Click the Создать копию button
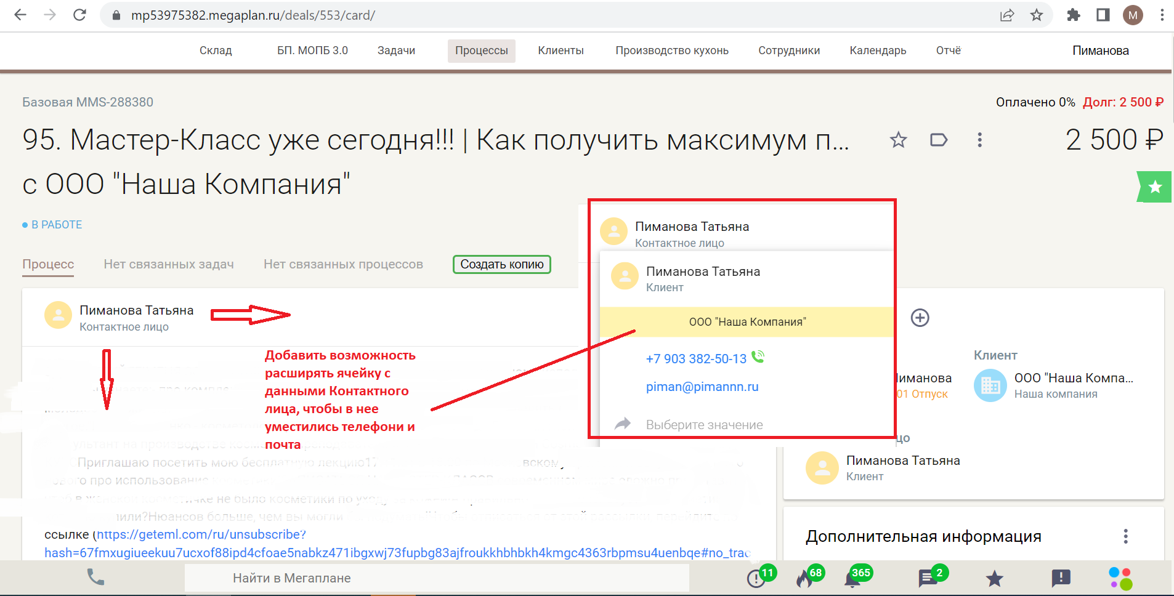Screen dimensions: 1174x596 tap(502, 264)
